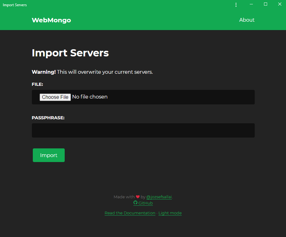The height and width of the screenshot is (237, 286).
Task: Click the WebMongo logo text
Action: click(51, 20)
